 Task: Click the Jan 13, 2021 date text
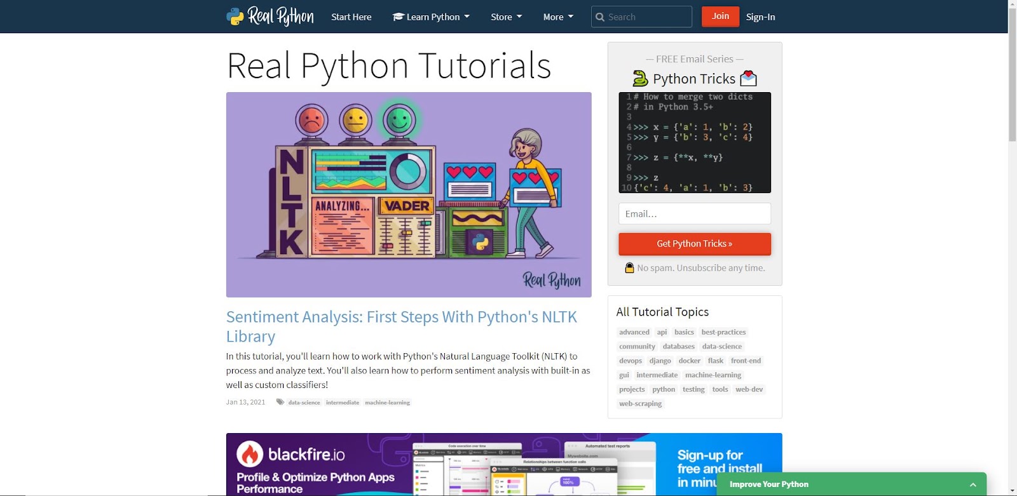(x=245, y=403)
